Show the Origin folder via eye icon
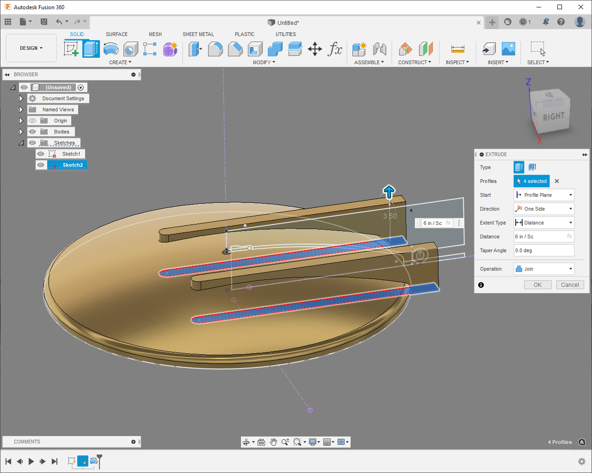 [32, 121]
